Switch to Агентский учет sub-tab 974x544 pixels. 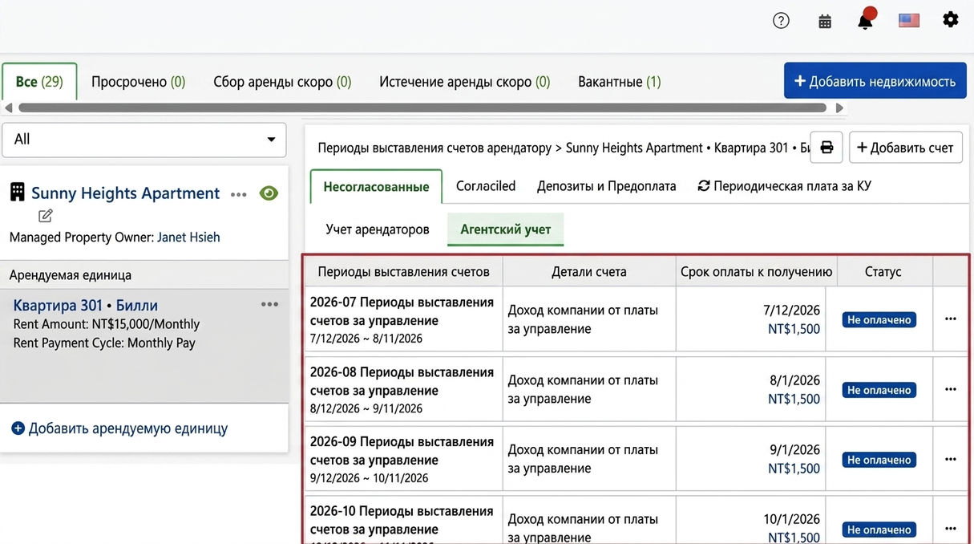click(x=506, y=229)
